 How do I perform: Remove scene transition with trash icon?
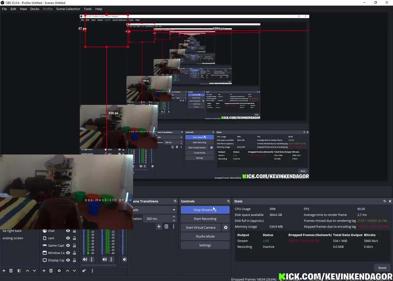coord(166,227)
